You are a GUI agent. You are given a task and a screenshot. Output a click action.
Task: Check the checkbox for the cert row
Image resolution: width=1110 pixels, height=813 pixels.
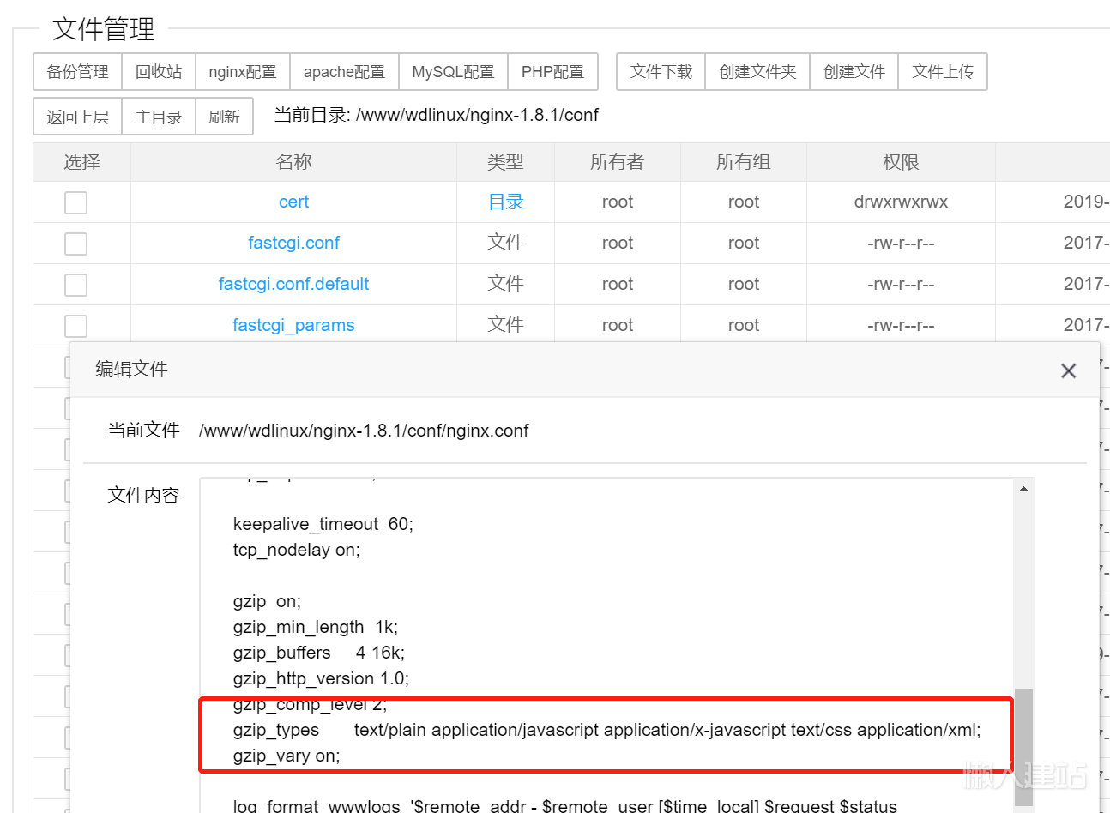[x=75, y=202]
